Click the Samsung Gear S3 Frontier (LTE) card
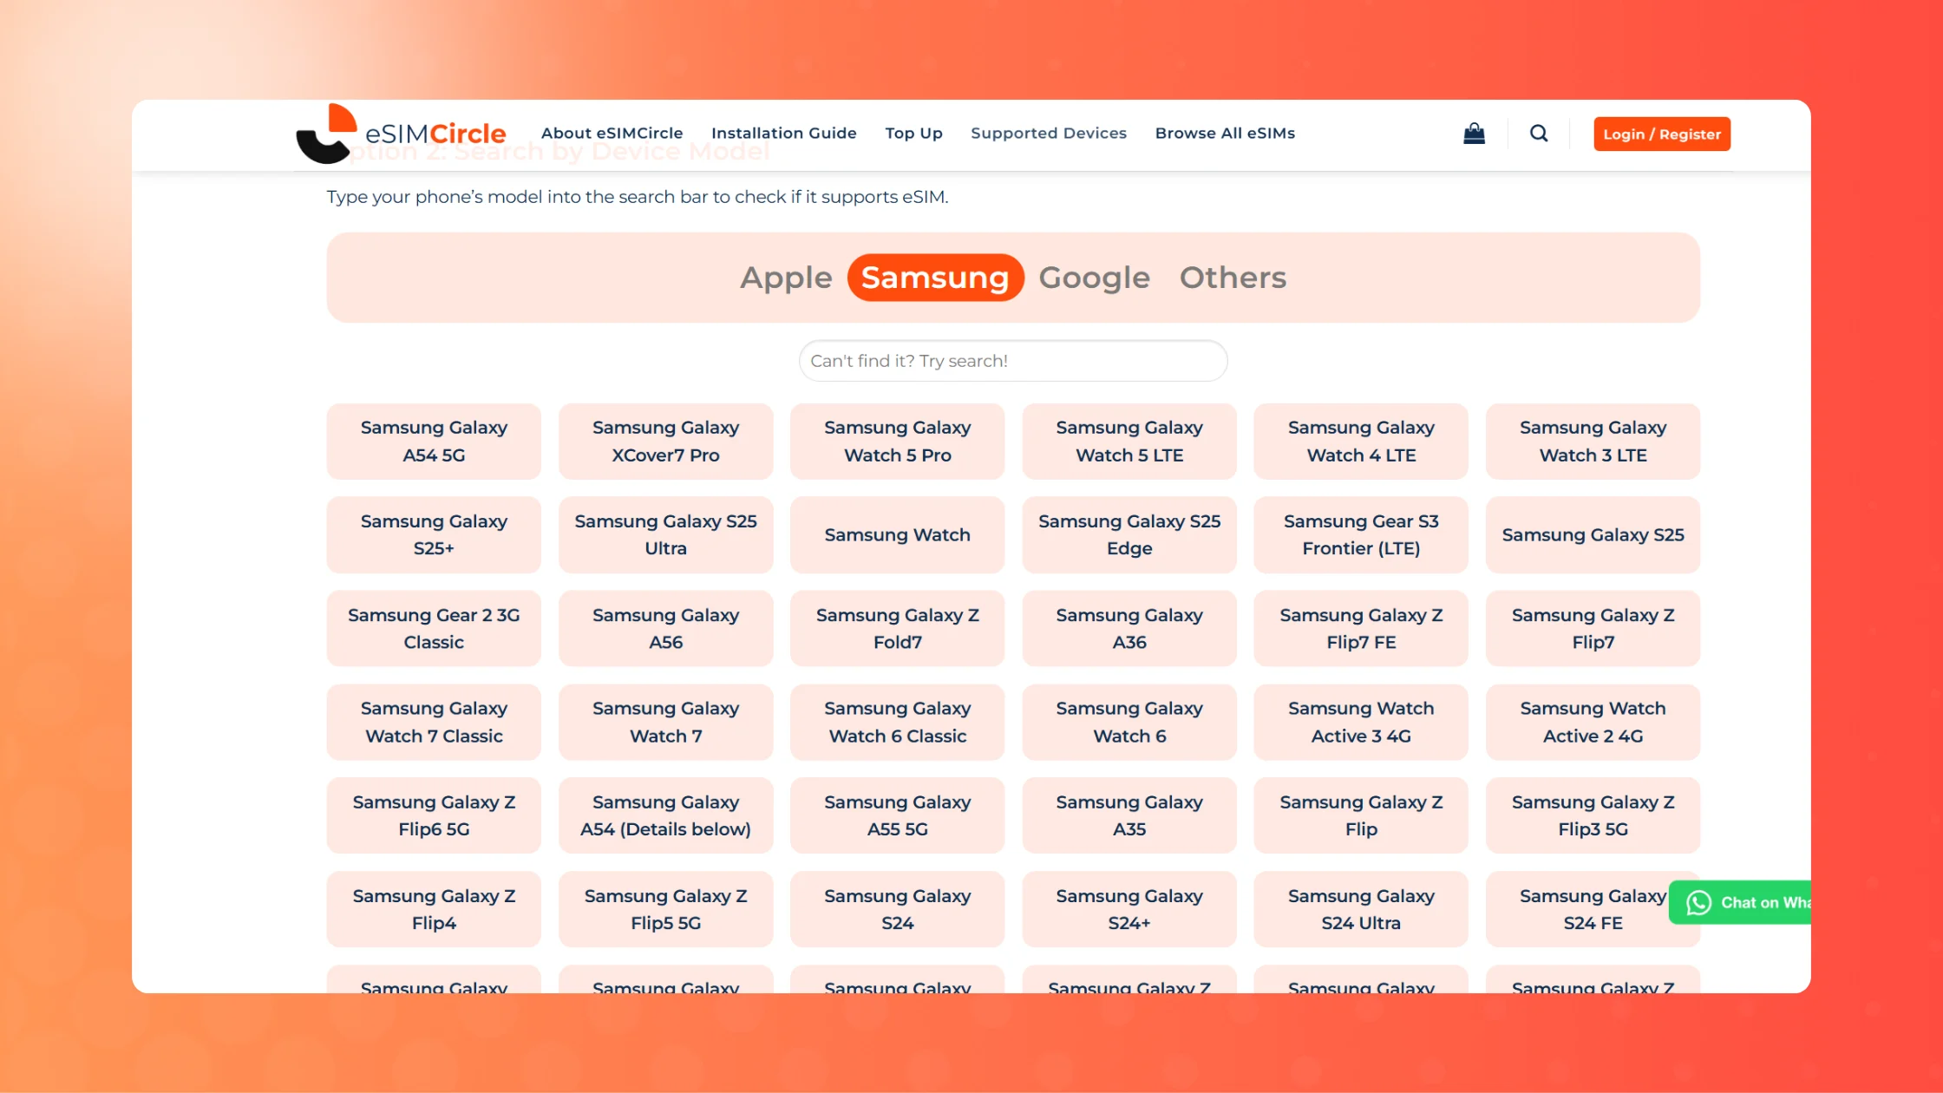 pyautogui.click(x=1360, y=534)
